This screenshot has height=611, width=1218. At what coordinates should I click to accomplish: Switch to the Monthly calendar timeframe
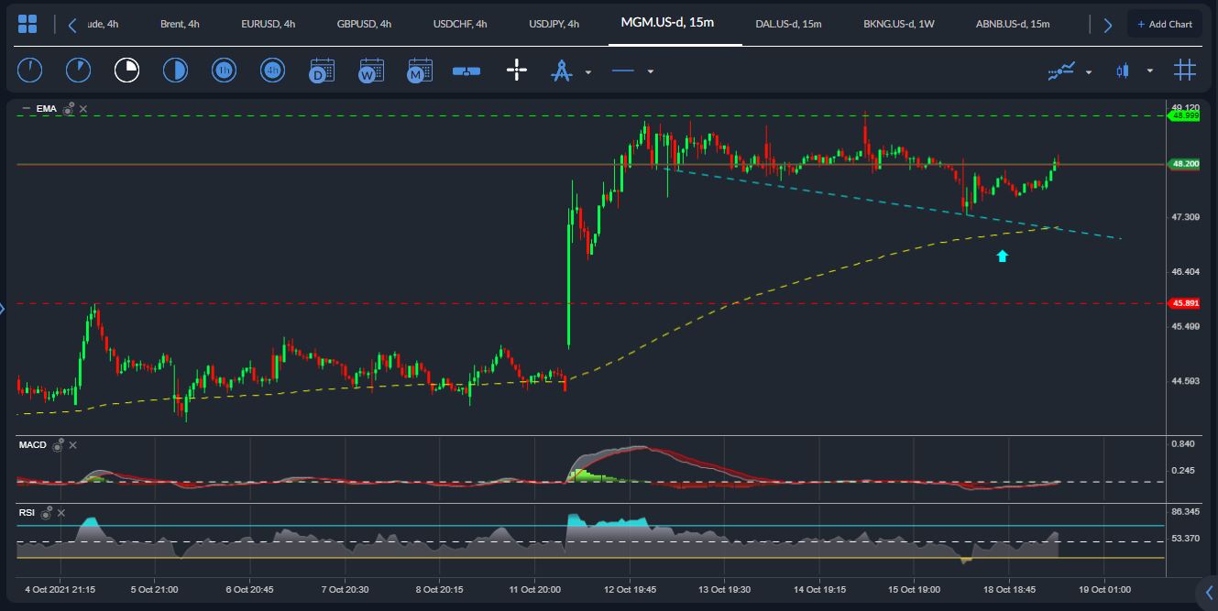(420, 71)
